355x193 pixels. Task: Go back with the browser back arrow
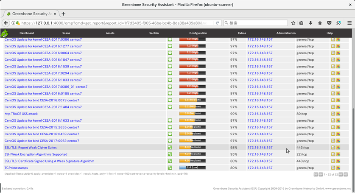(x=6, y=23)
